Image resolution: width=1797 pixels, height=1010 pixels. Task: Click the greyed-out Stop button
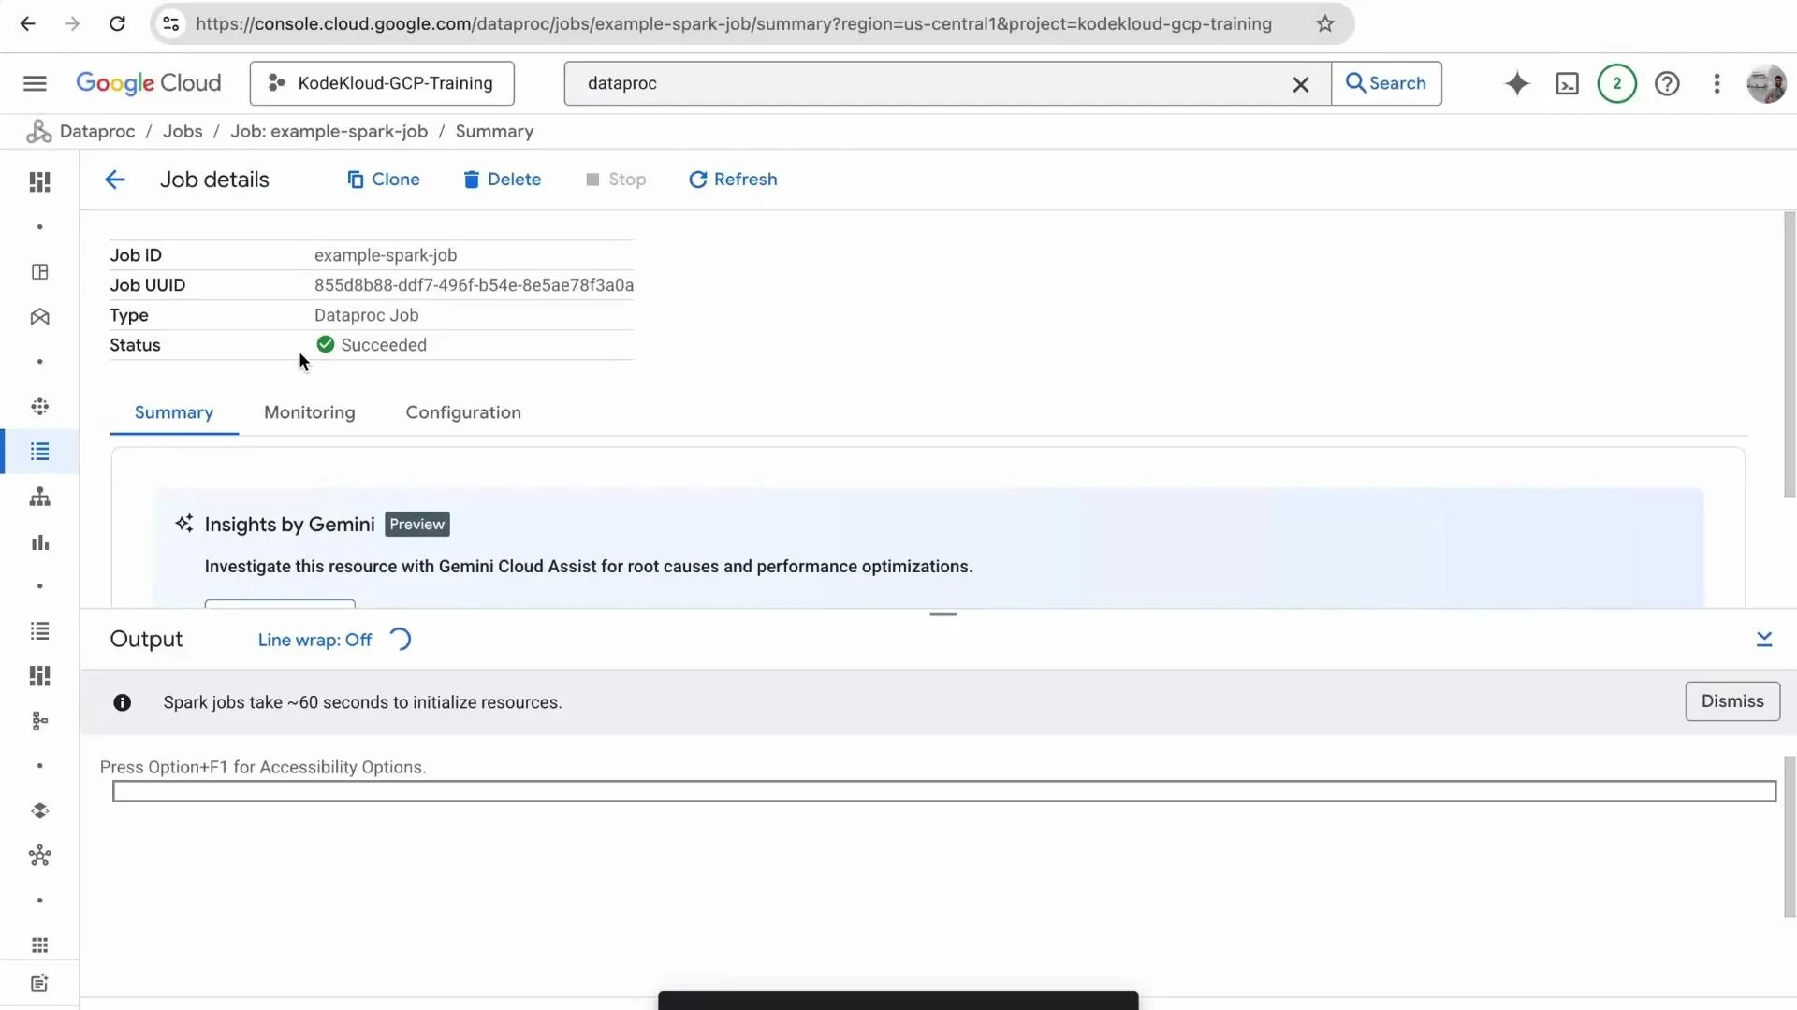[x=616, y=180]
